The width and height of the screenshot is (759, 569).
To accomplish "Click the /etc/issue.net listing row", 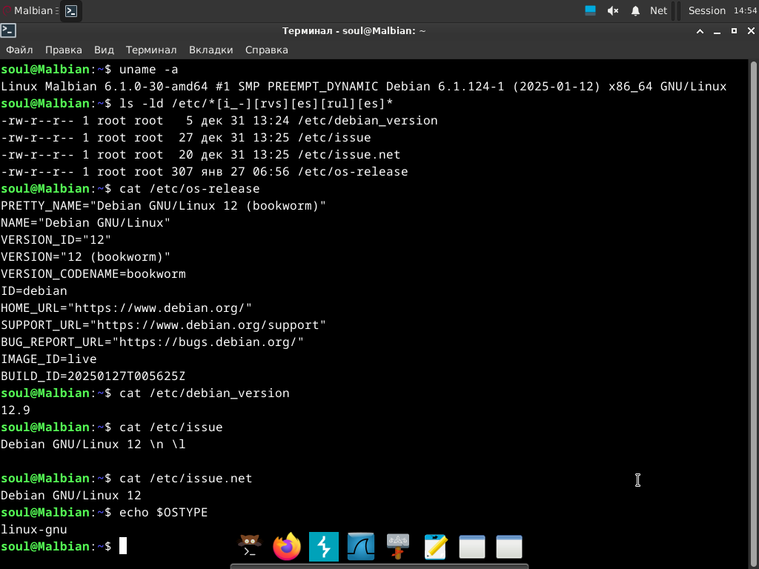I will [x=200, y=155].
